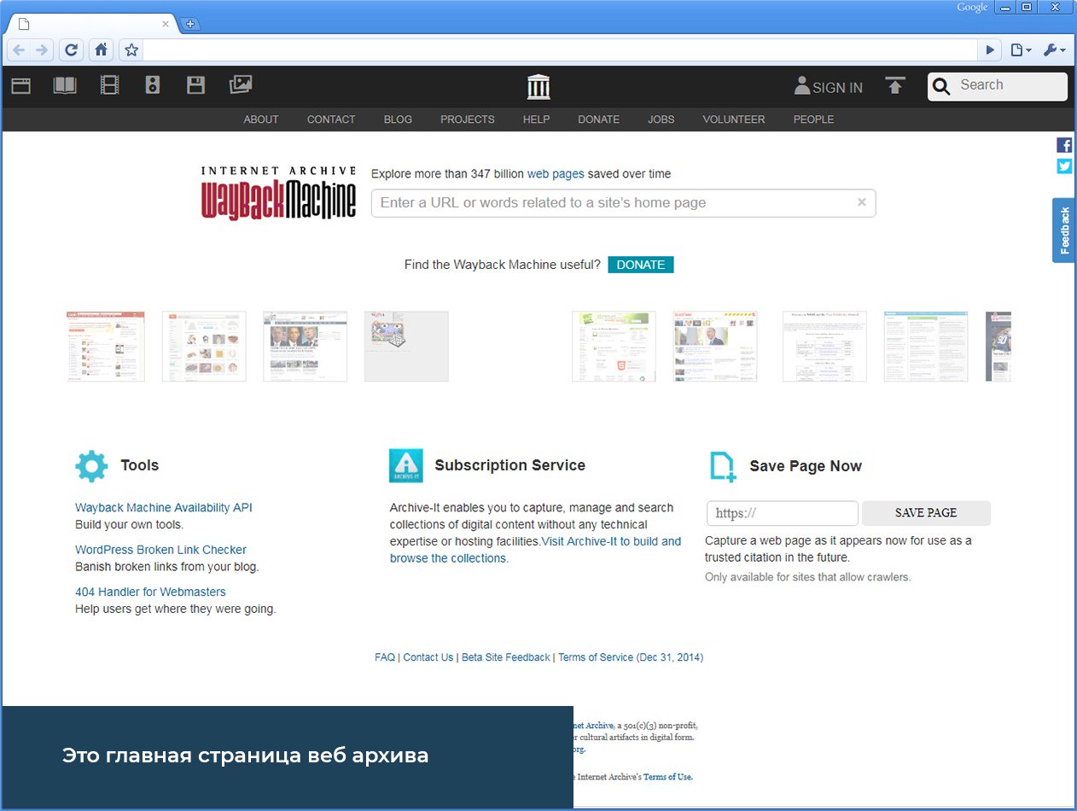Go to browser home icon
The width and height of the screenshot is (1077, 811).
pyautogui.click(x=101, y=50)
